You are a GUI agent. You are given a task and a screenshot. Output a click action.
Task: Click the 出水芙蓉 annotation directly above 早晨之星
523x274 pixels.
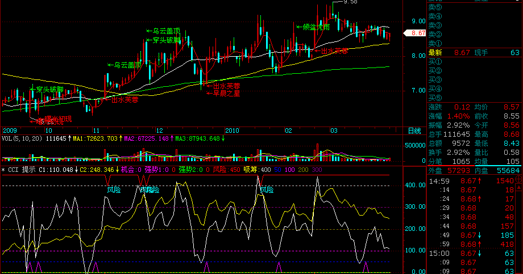226,86
